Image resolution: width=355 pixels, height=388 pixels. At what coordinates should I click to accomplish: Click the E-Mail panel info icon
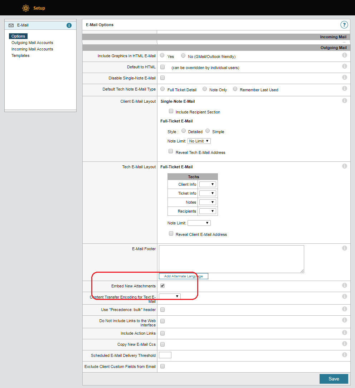69,25
